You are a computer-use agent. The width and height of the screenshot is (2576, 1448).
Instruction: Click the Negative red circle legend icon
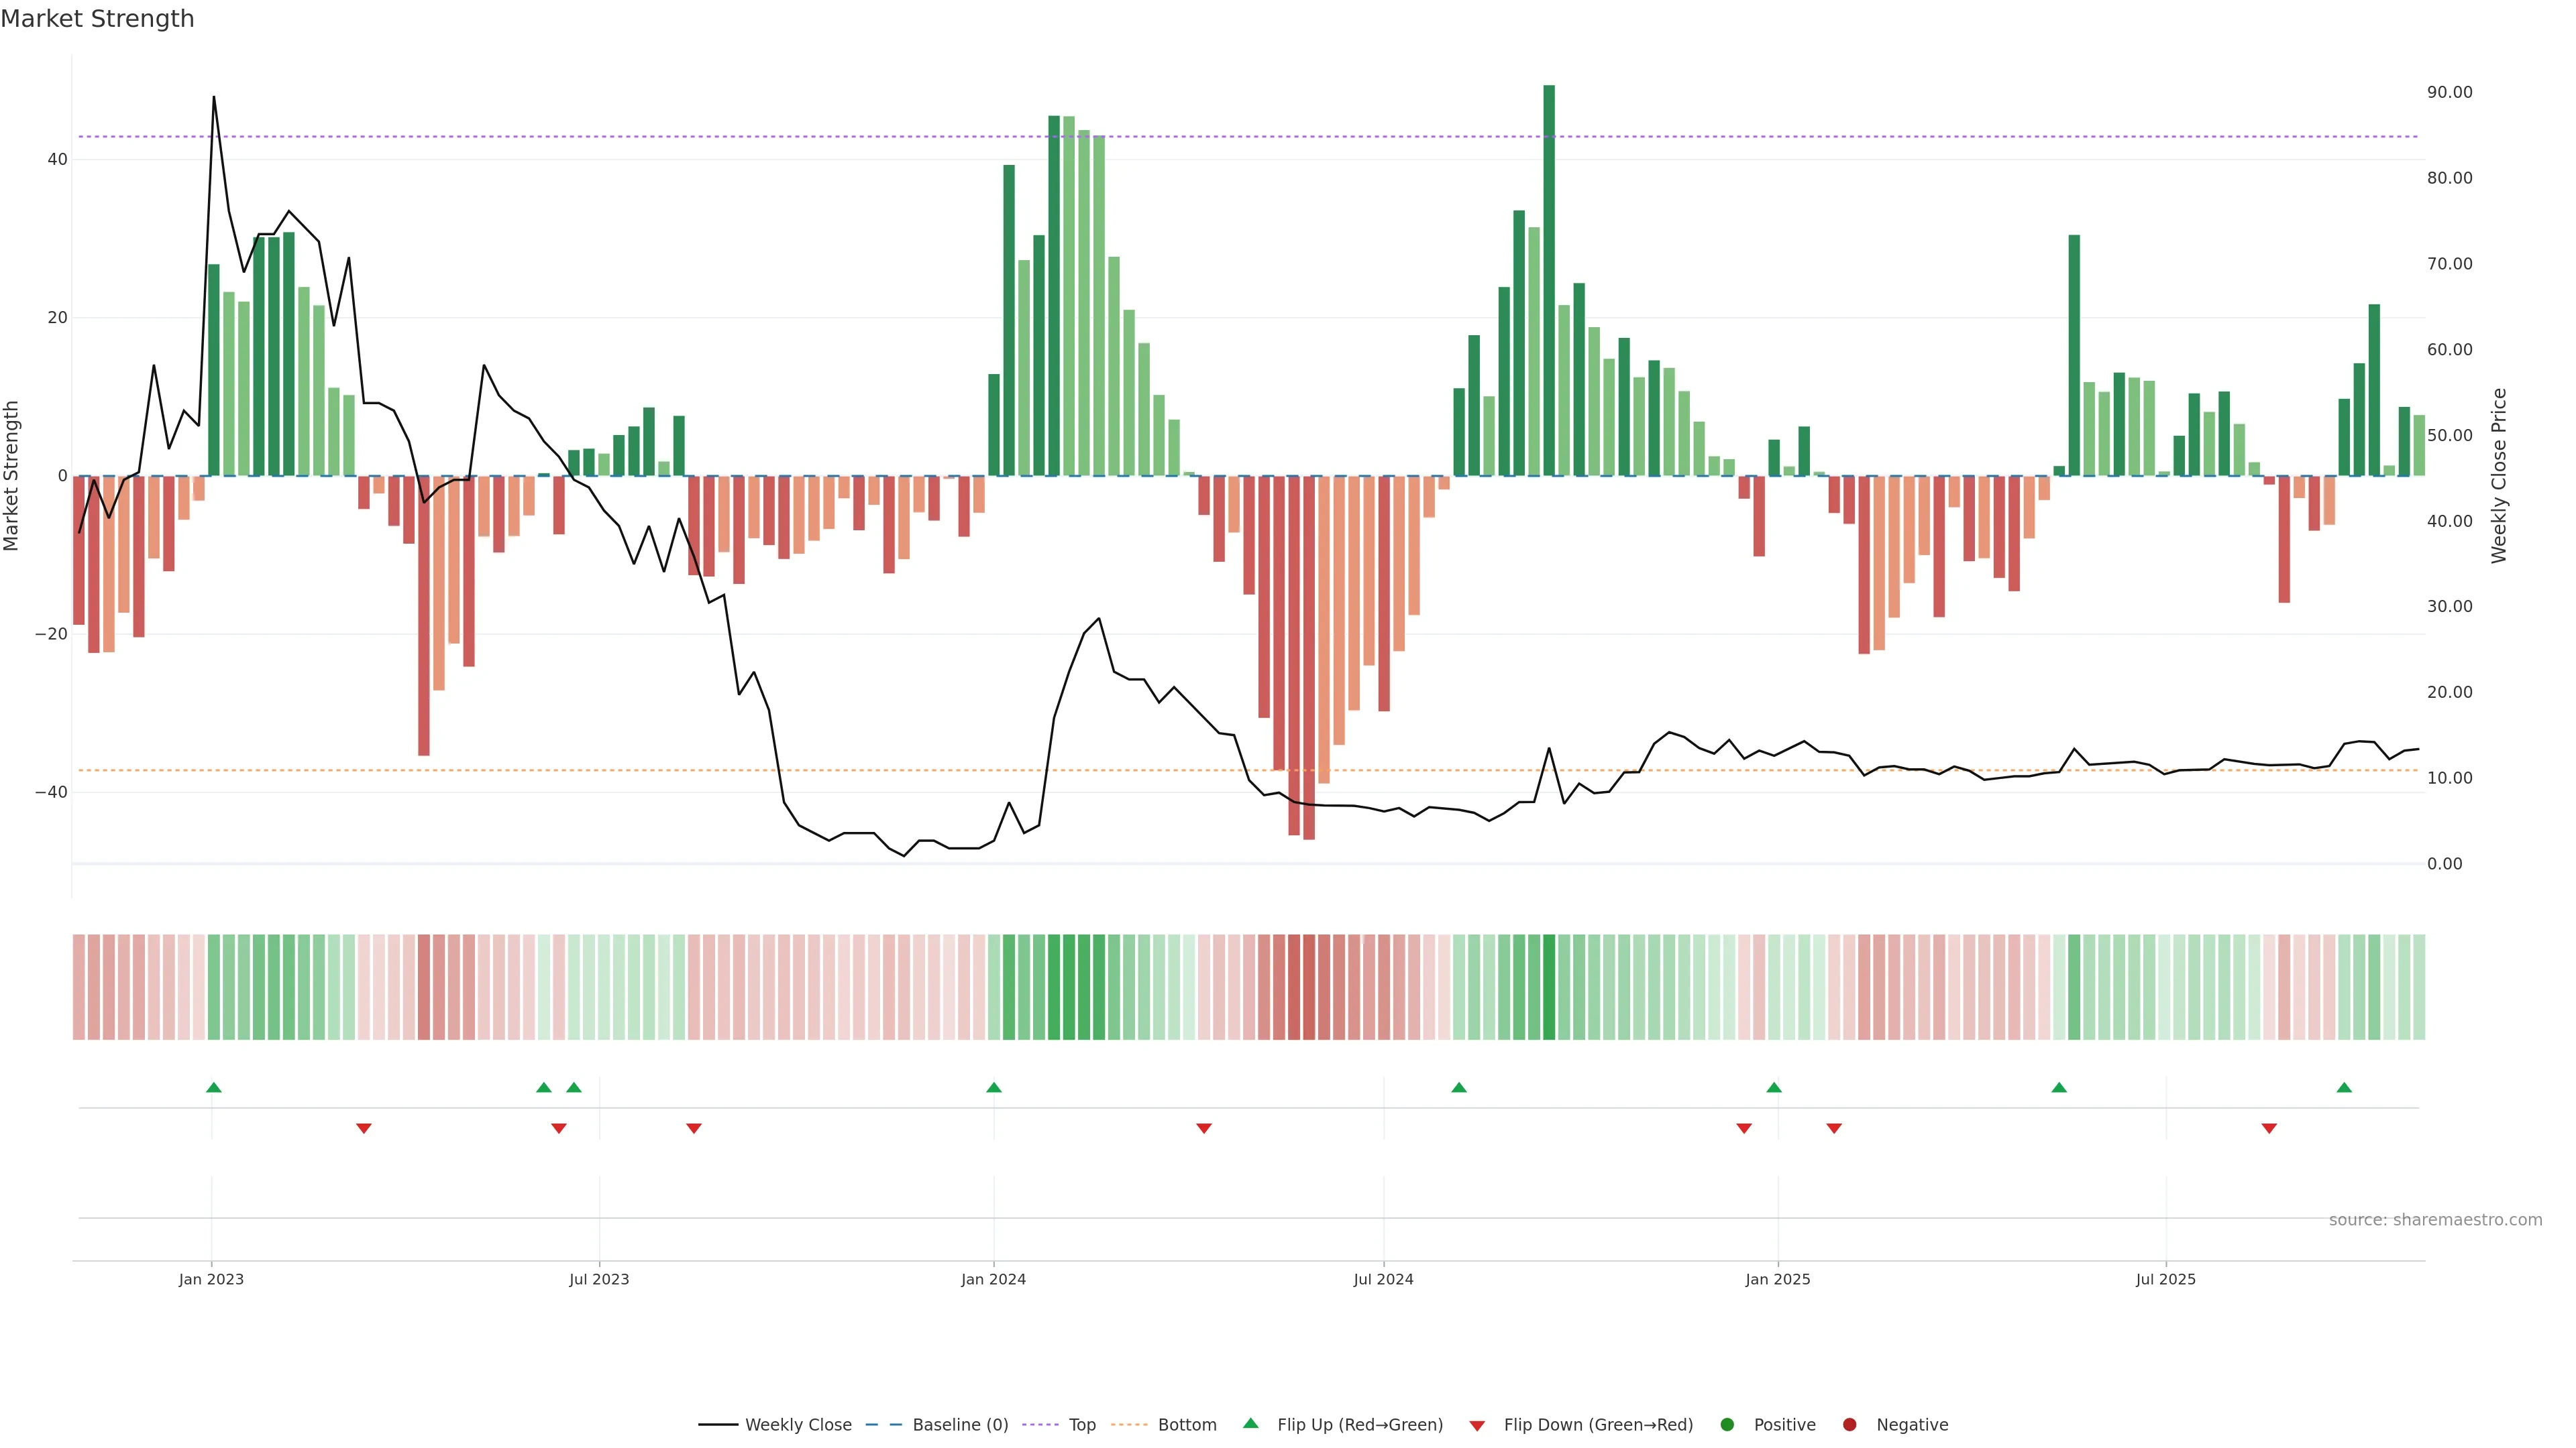[1849, 1425]
